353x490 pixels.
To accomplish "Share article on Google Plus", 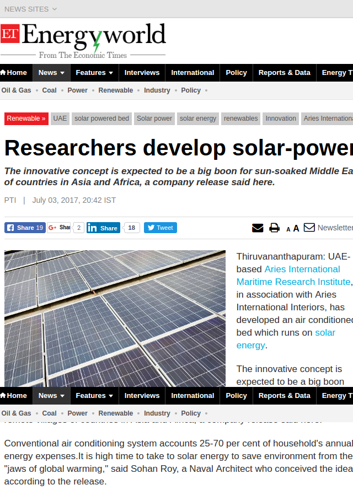I will pyautogui.click(x=59, y=228).
